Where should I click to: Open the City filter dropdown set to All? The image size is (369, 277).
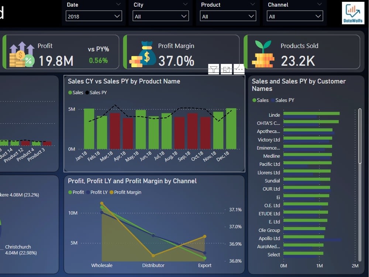[161, 16]
